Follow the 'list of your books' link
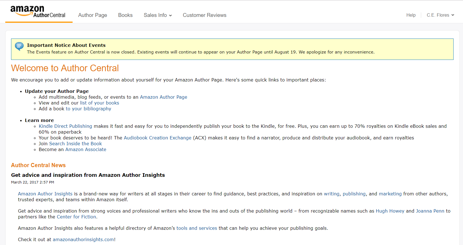The width and height of the screenshot is (463, 245). [x=99, y=103]
